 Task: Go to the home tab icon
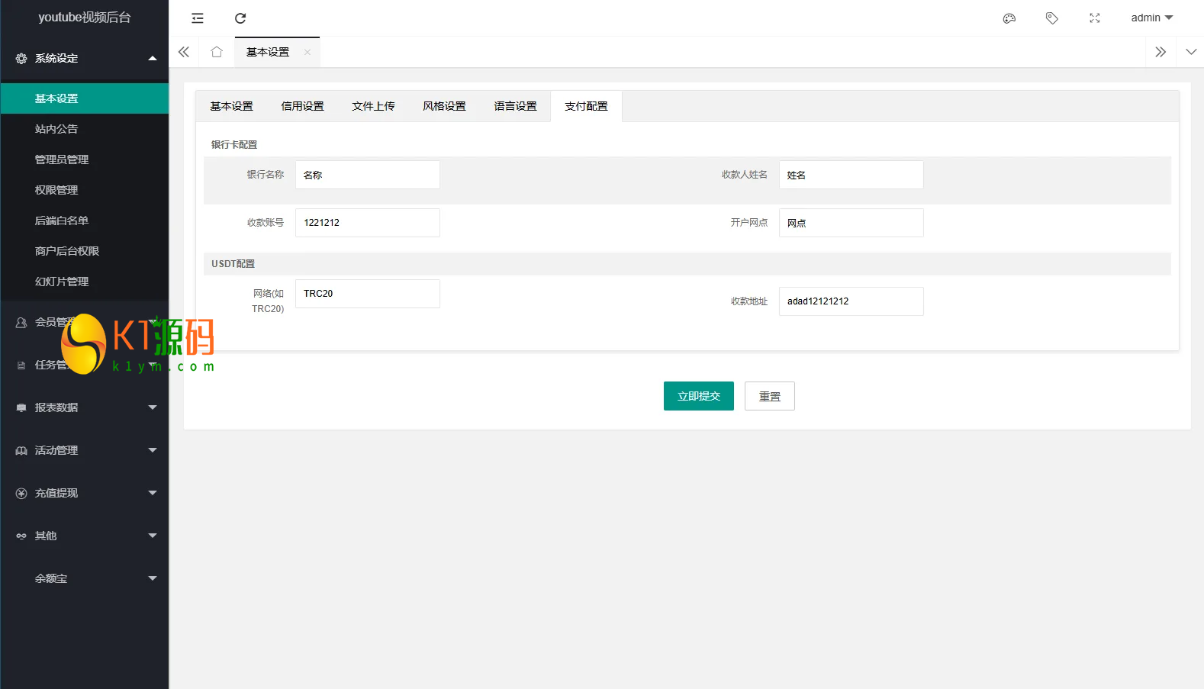(x=217, y=52)
